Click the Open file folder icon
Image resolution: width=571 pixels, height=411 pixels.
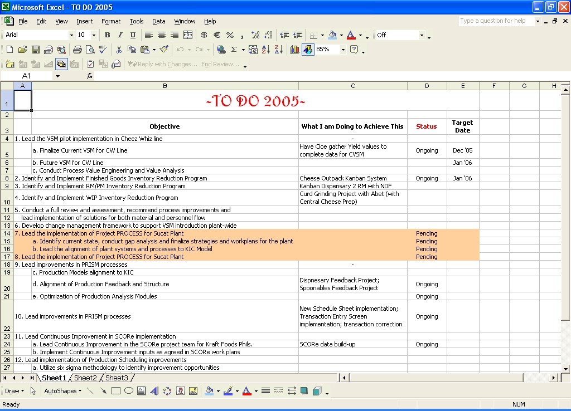point(22,50)
